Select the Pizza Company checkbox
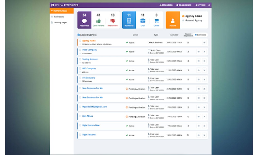Screen dimensions: 258x155 80,50
